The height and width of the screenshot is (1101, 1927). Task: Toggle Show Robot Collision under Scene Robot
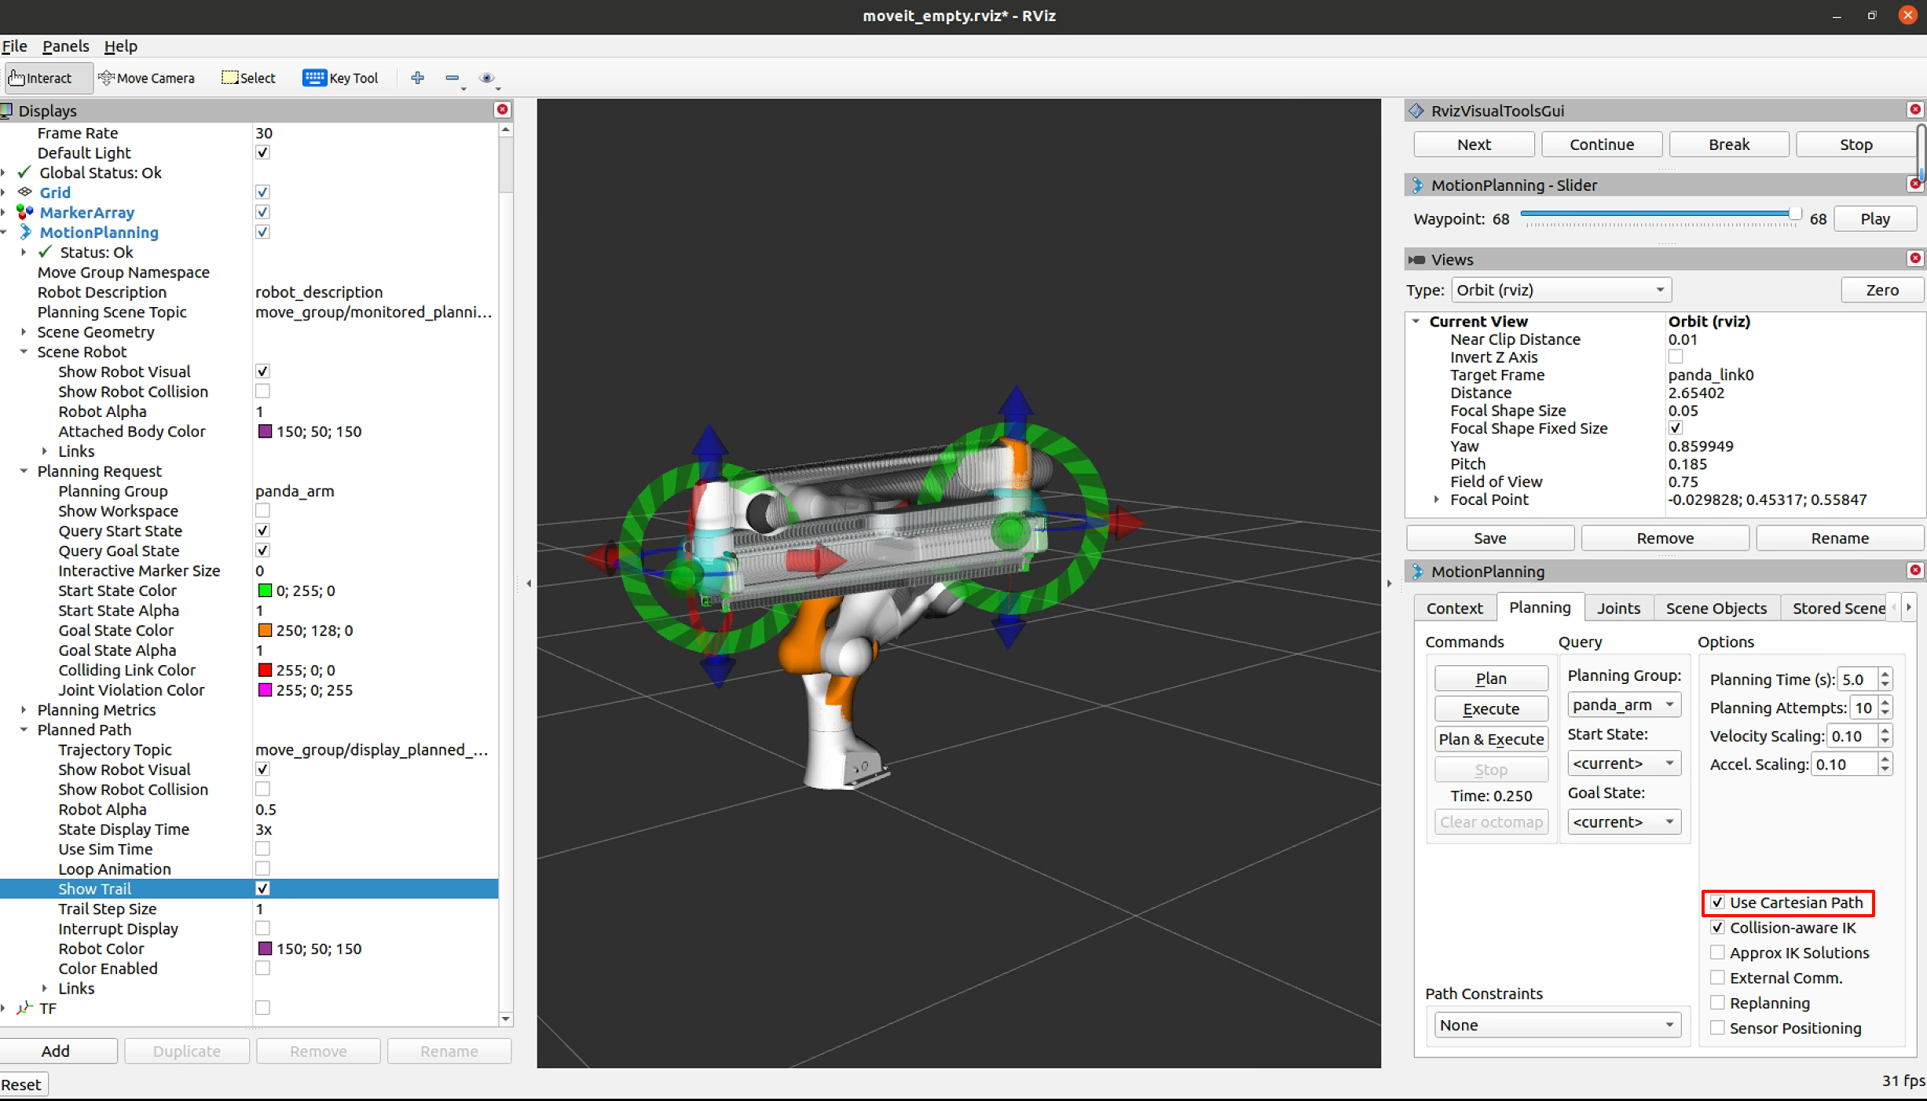click(262, 391)
